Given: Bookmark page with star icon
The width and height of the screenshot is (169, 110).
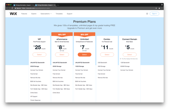Looking at the screenshot, I should tap(156, 8).
